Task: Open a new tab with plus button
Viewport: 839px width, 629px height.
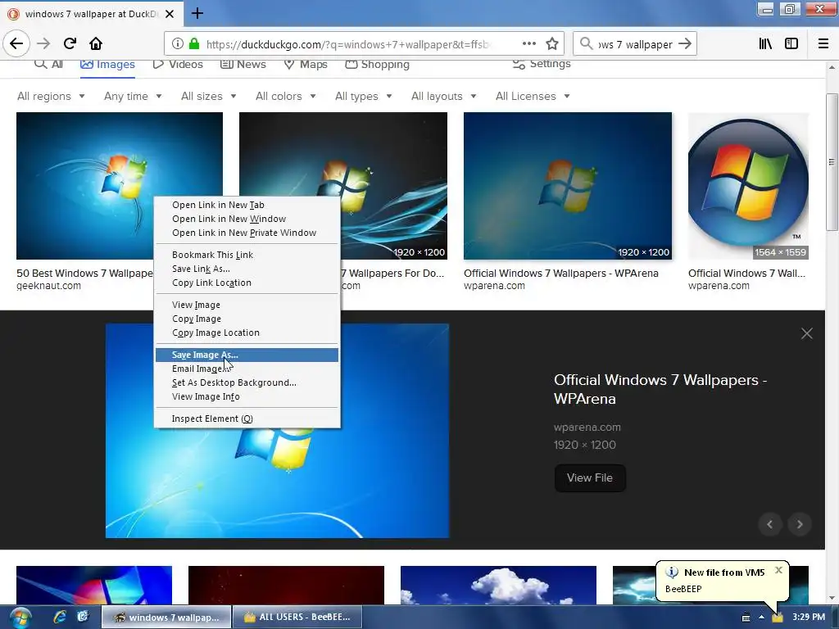Action: 197,13
